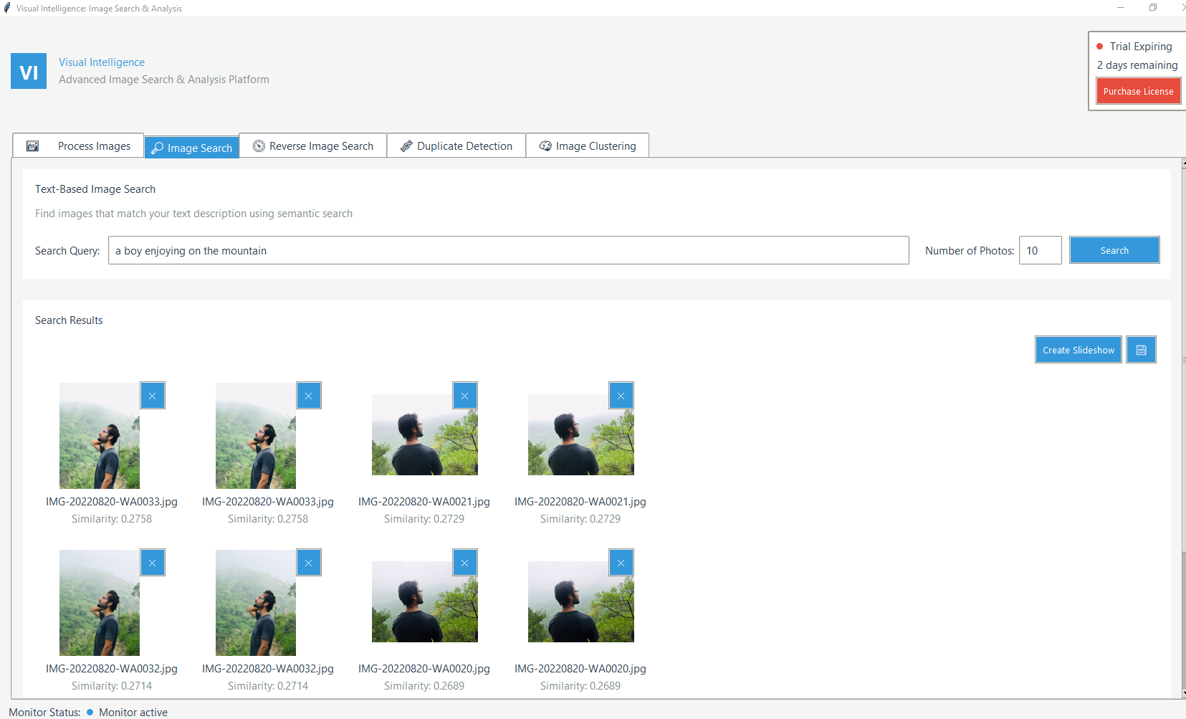This screenshot has width=1186, height=719.
Task: Click the save icon beside Create Slideshow
Action: tap(1141, 350)
